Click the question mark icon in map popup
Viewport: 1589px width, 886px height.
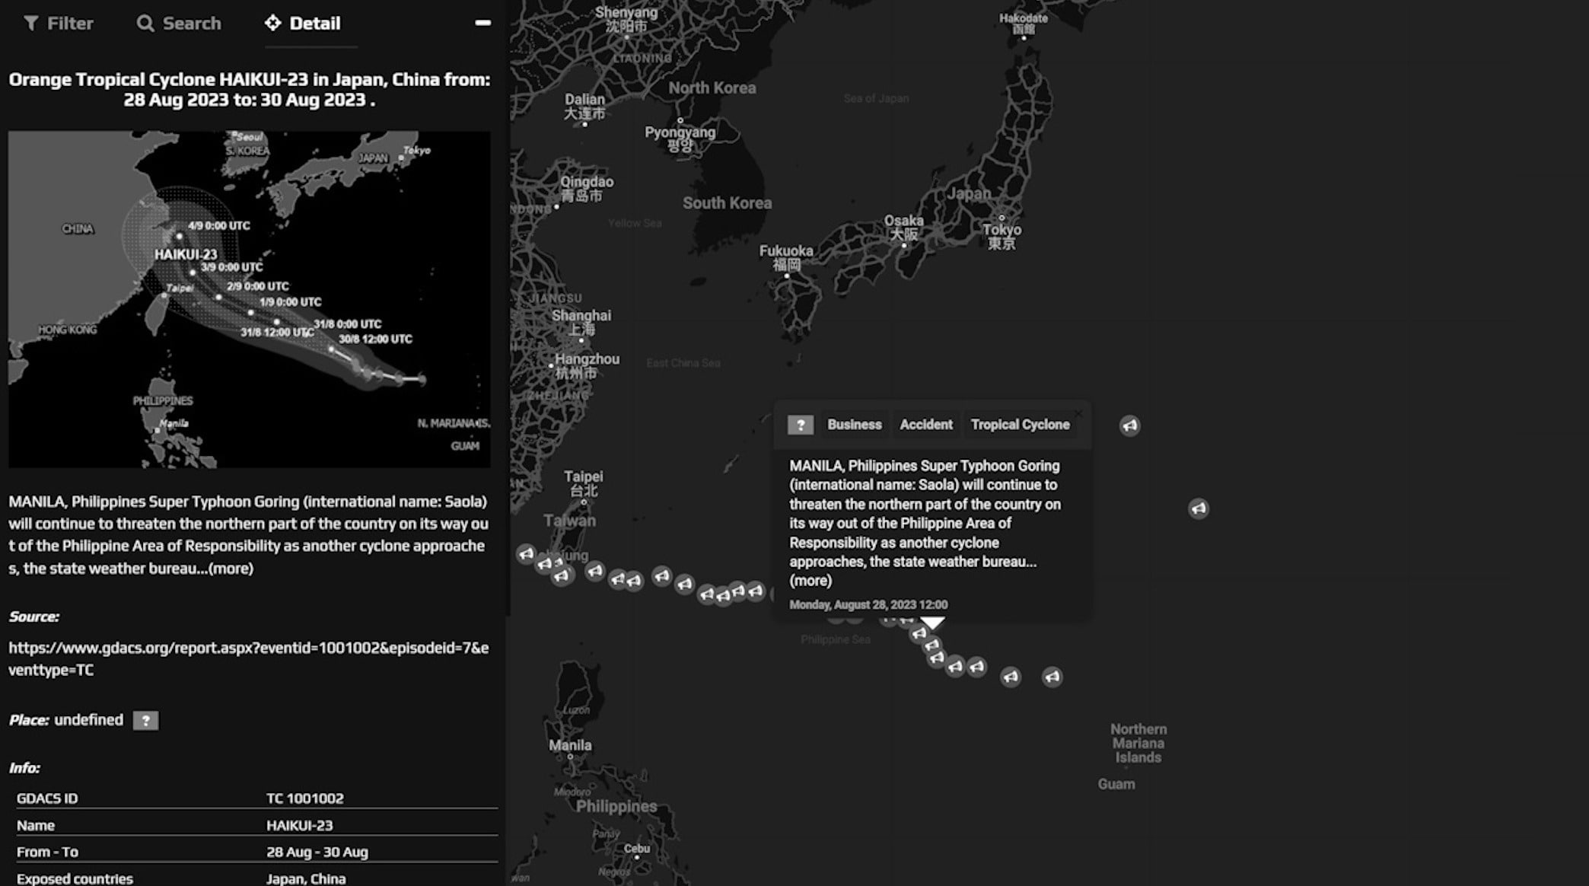point(800,425)
